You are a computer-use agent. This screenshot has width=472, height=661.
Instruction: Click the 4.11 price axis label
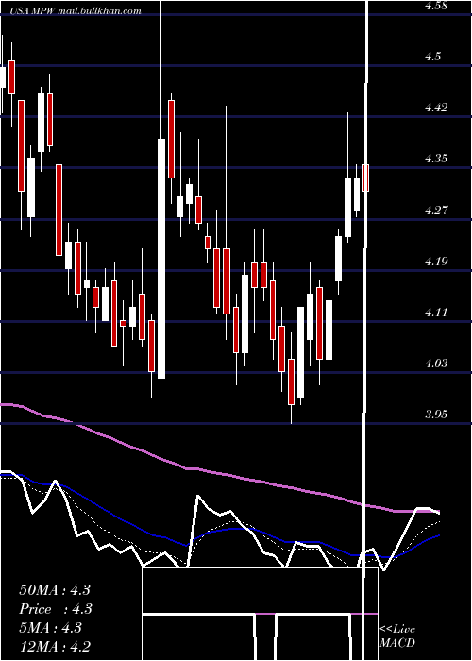pos(436,313)
